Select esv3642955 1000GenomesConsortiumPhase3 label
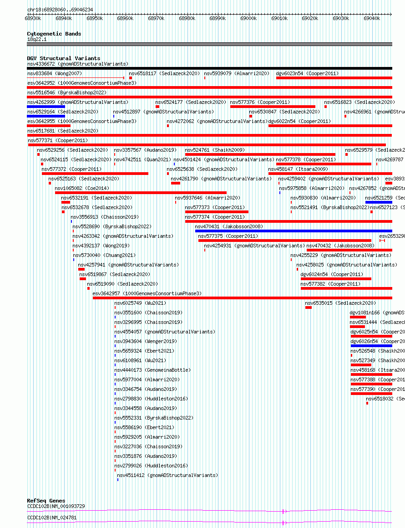 (82, 121)
